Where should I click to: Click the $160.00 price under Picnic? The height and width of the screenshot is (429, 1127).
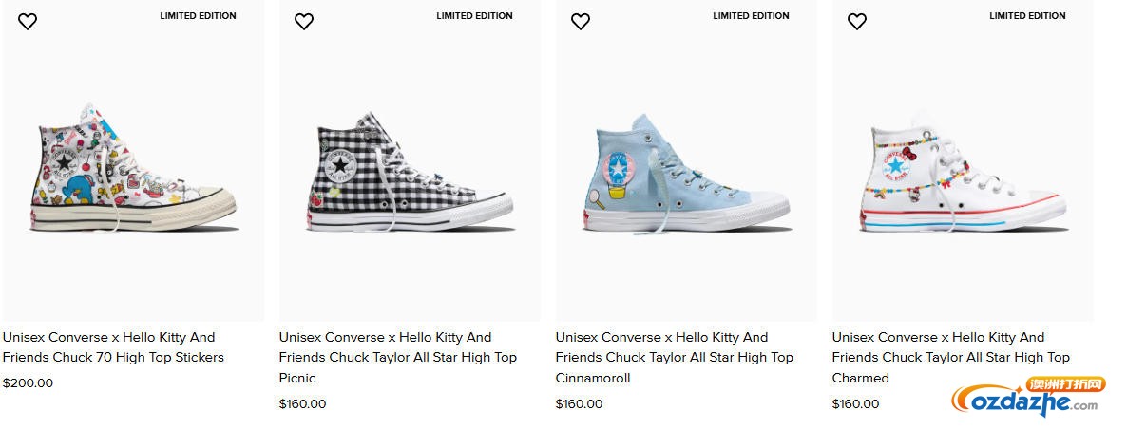[303, 403]
